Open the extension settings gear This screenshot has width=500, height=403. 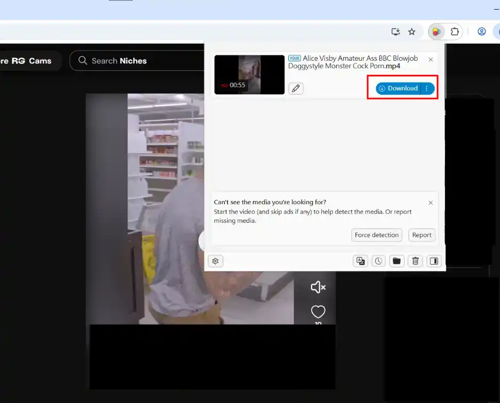tap(215, 261)
